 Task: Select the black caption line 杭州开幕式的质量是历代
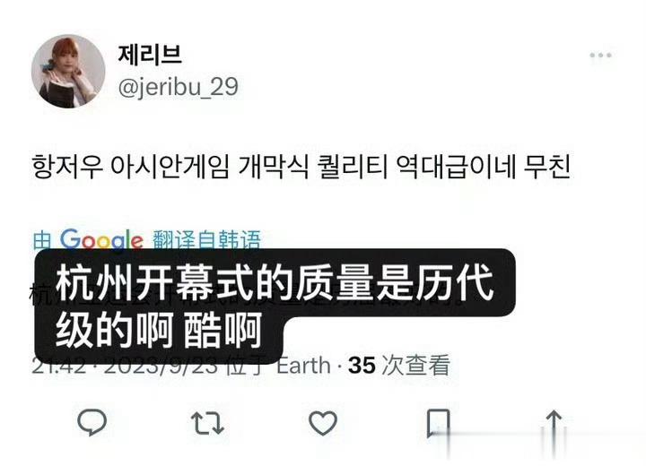click(x=275, y=283)
